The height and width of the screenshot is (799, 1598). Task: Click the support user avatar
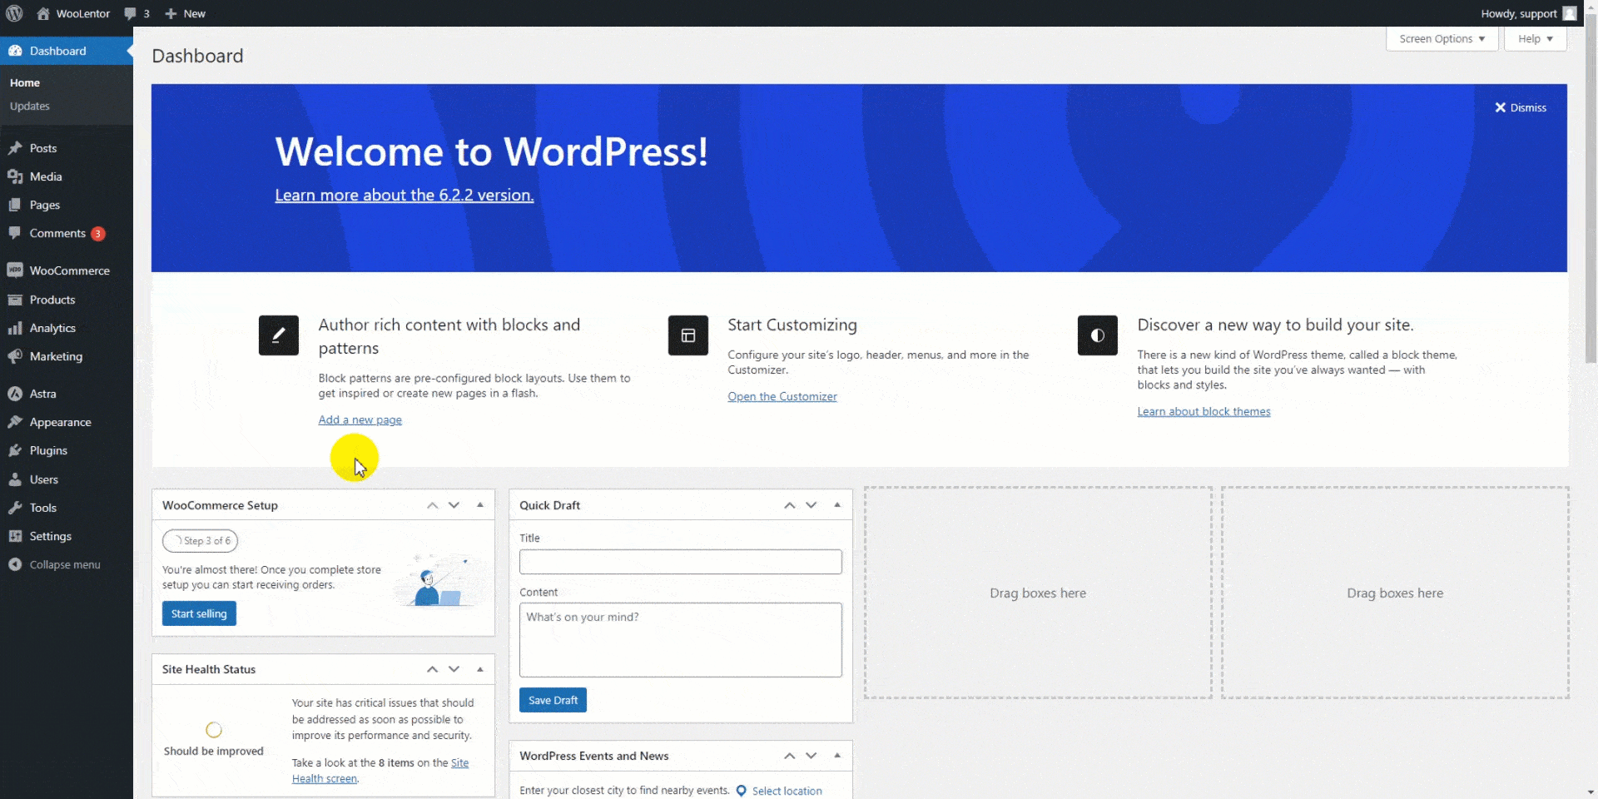pos(1569,13)
